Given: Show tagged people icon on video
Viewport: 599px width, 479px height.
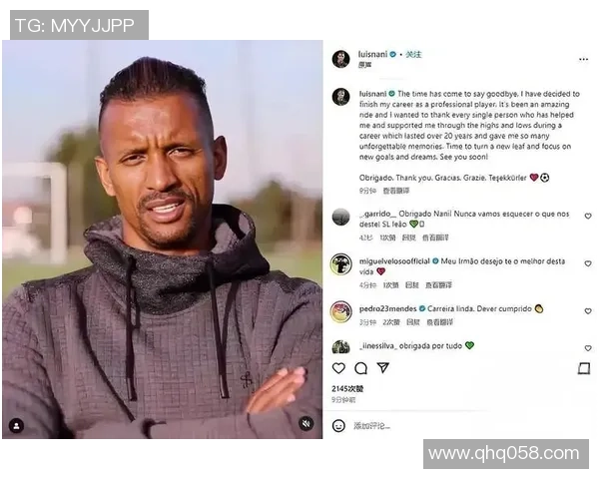Looking at the screenshot, I should tap(16, 425).
